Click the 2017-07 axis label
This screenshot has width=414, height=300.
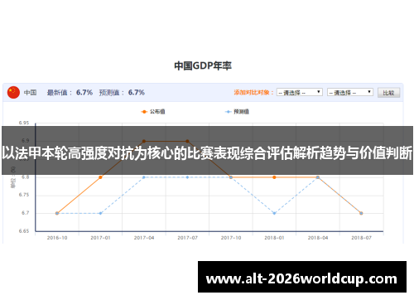pyautogui.click(x=187, y=238)
